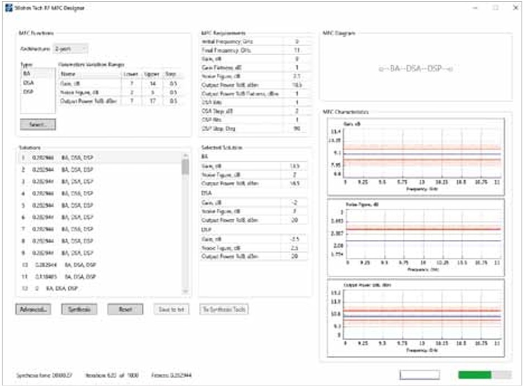Viewport: 523px width, 386px height.
Task: Open To Synthesis Tools button
Action: point(224,309)
